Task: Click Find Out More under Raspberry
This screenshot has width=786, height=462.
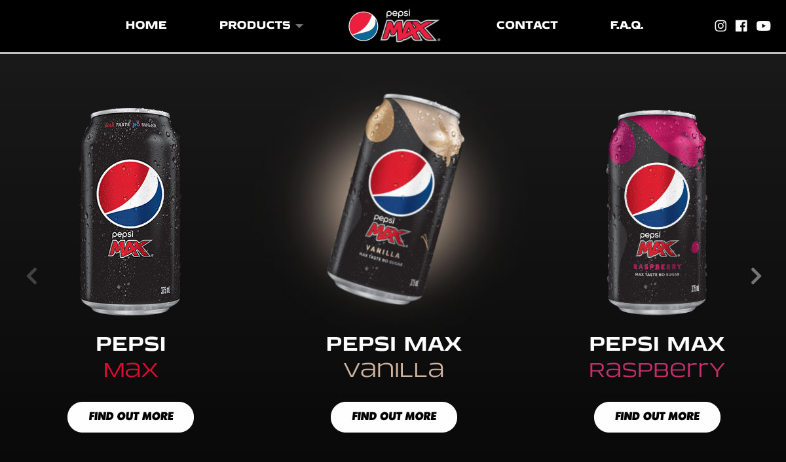Action: (x=657, y=417)
